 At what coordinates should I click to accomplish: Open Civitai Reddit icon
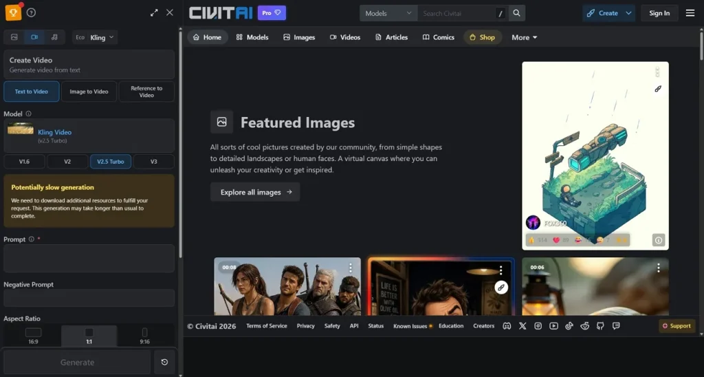(x=584, y=326)
